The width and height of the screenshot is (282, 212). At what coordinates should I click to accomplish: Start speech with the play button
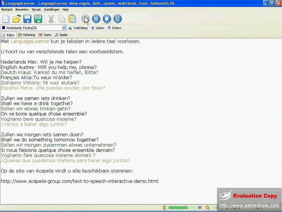point(85,19)
